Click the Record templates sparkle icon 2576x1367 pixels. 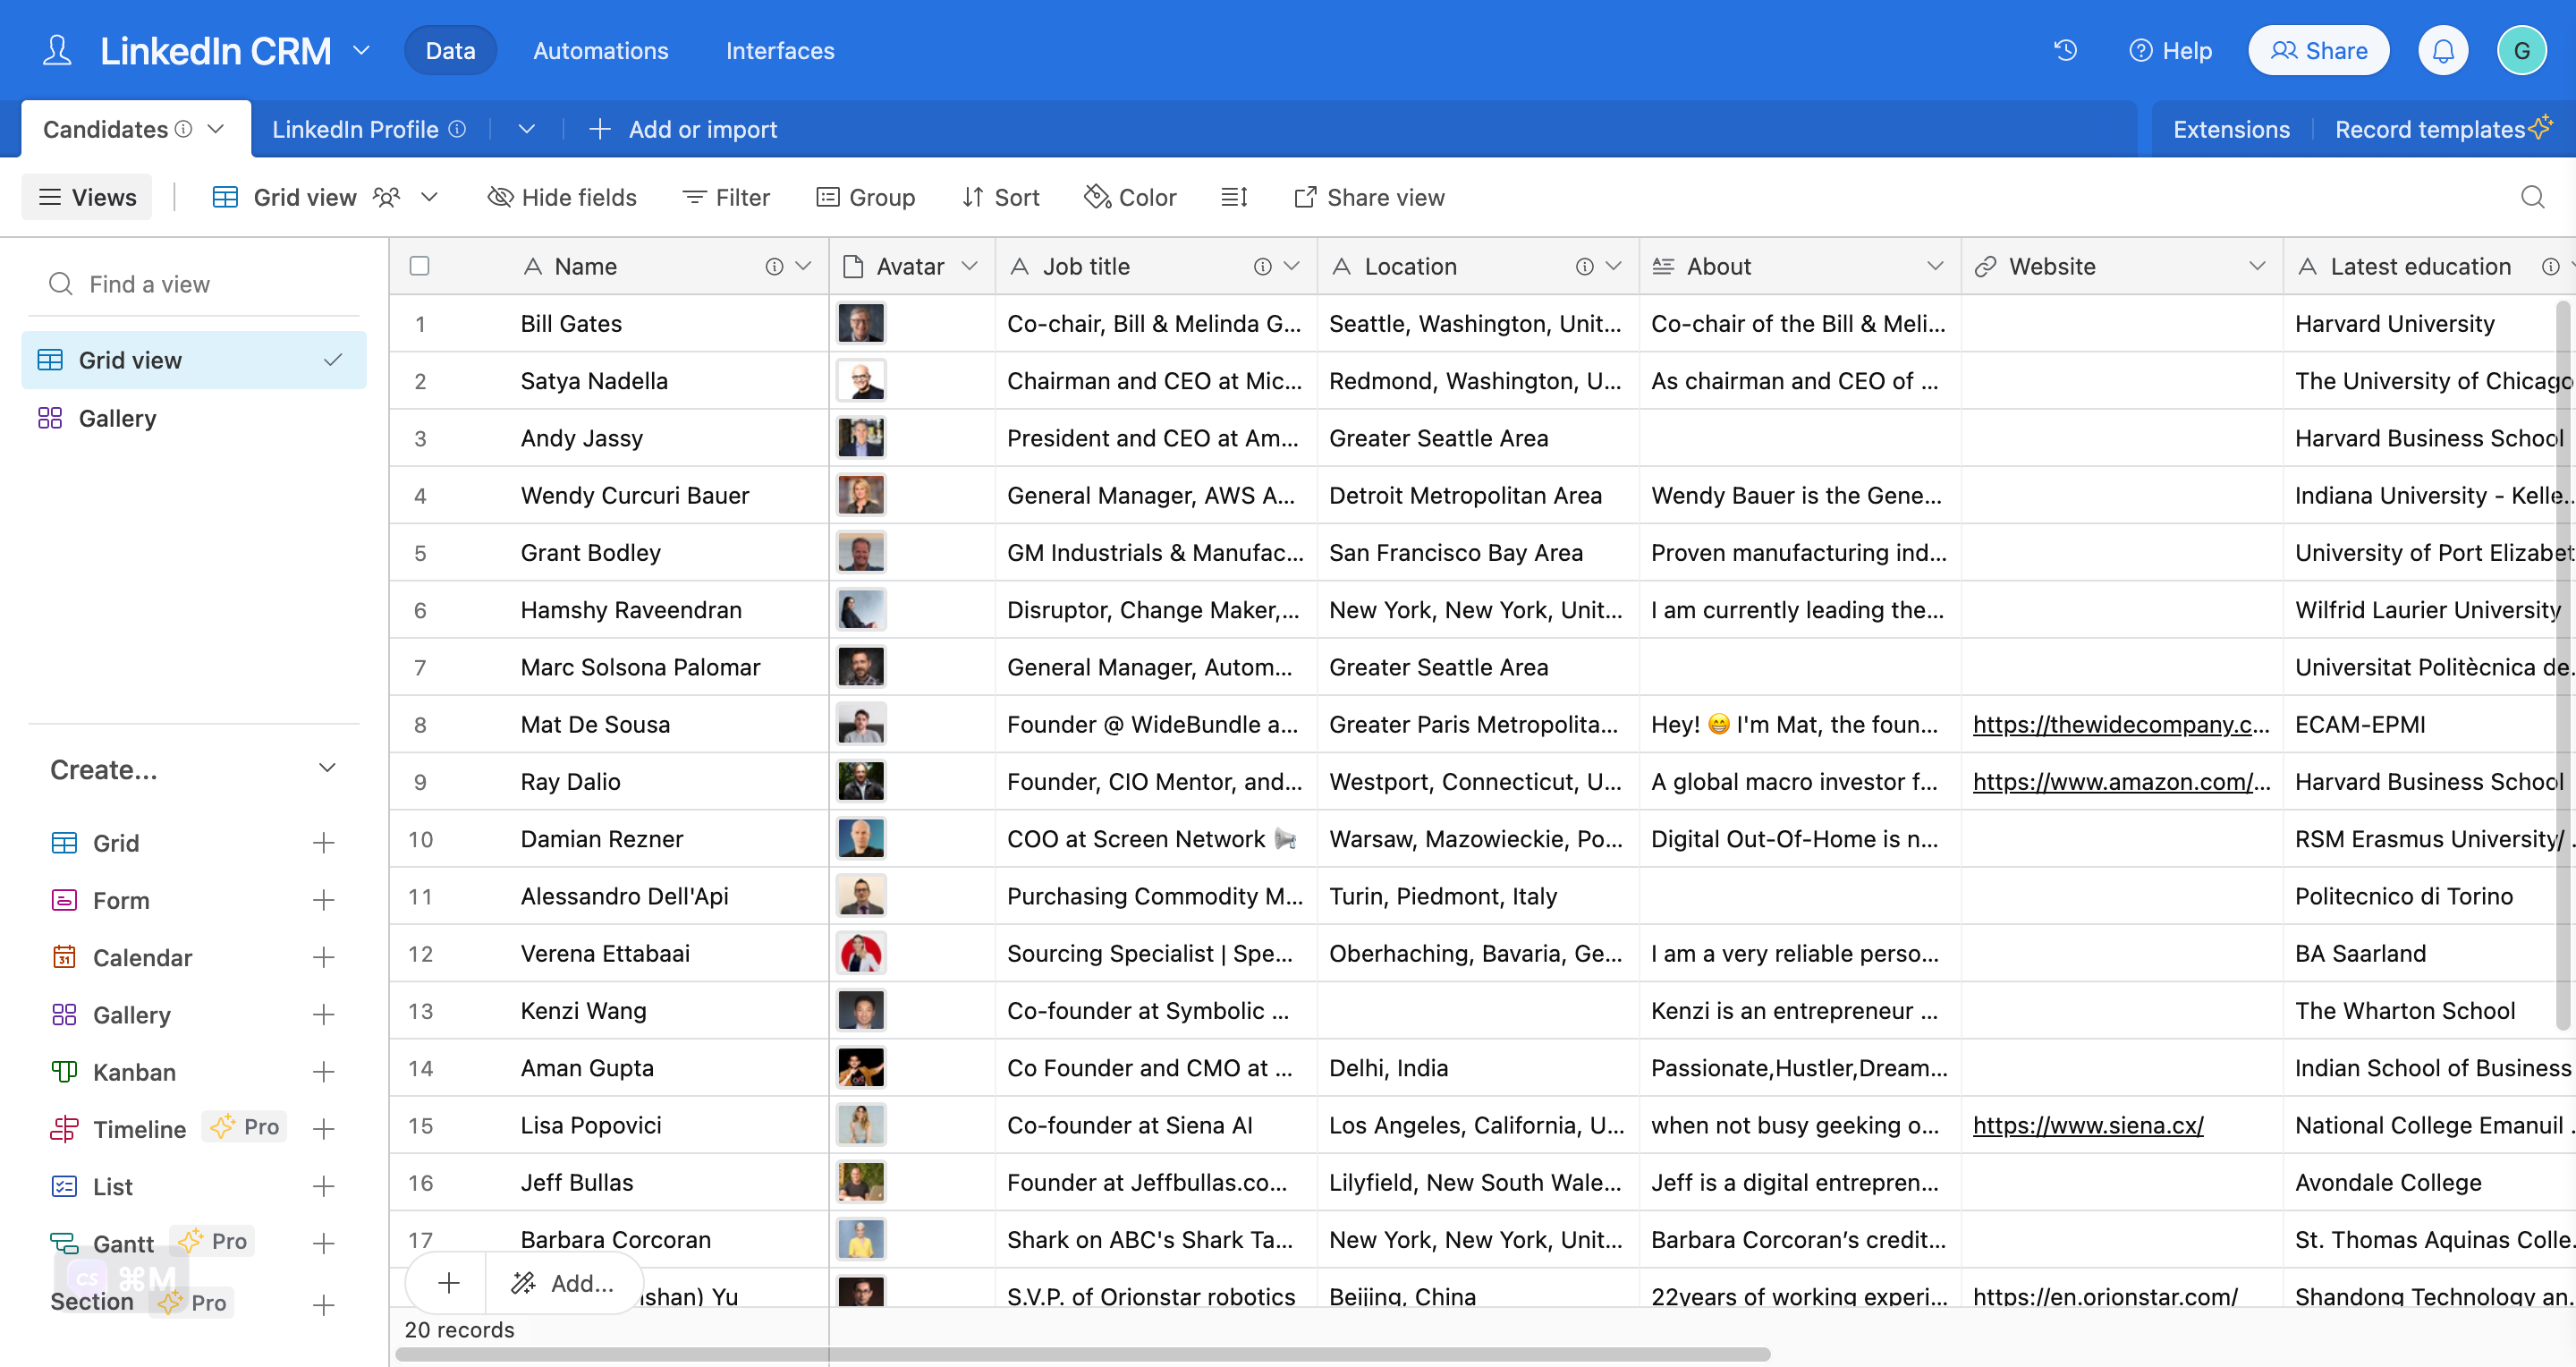coord(2541,126)
